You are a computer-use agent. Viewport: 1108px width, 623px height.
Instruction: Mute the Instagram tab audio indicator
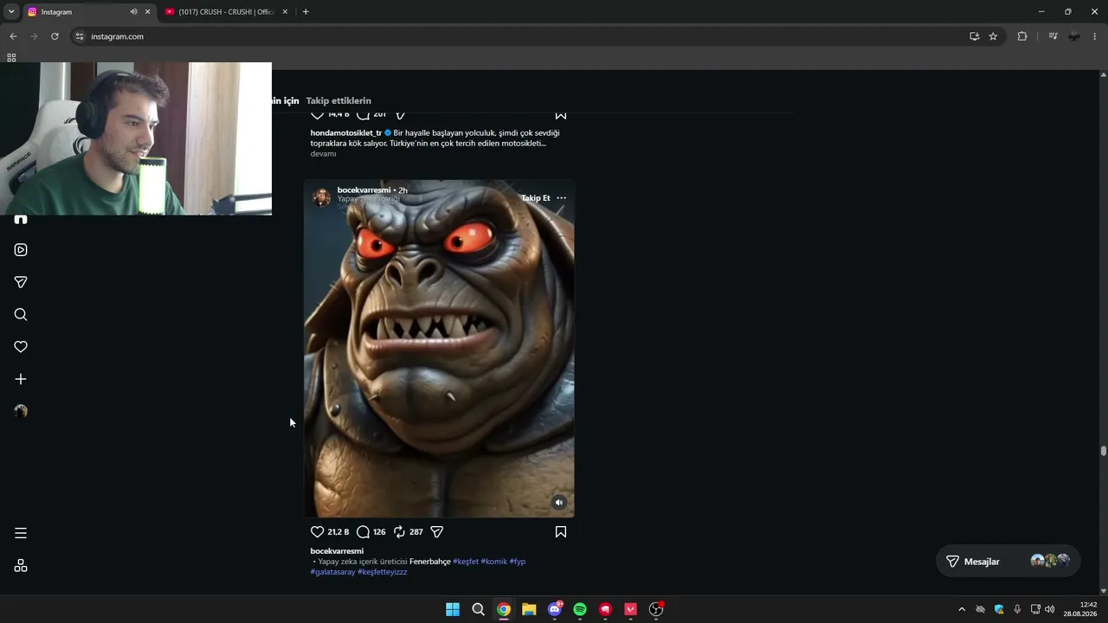click(x=133, y=12)
